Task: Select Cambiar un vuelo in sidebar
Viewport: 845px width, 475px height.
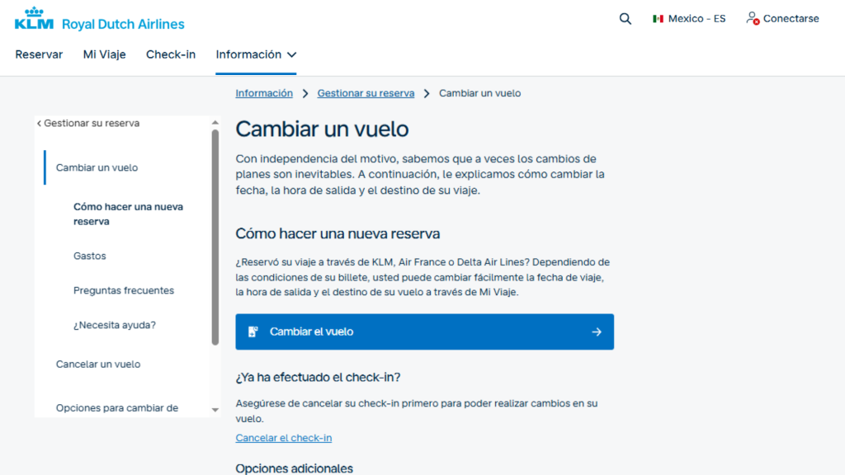Action: (97, 167)
